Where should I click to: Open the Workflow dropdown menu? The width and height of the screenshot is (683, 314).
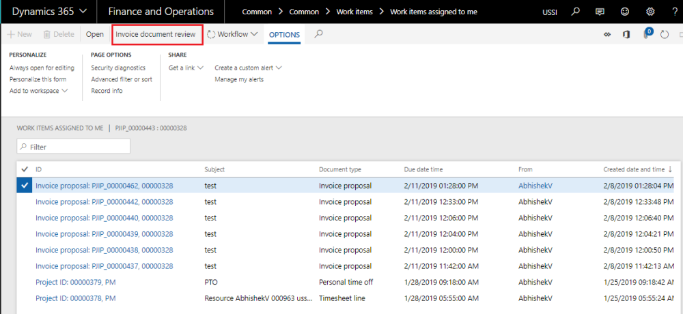tap(233, 34)
